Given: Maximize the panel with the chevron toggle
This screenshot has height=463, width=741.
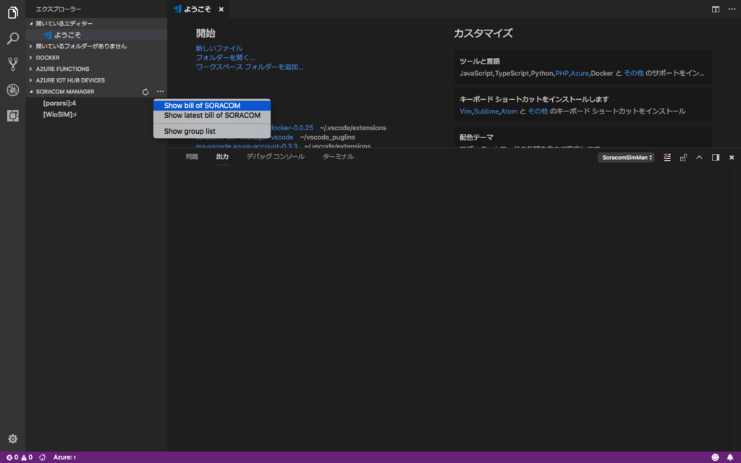Looking at the screenshot, I should [x=698, y=157].
